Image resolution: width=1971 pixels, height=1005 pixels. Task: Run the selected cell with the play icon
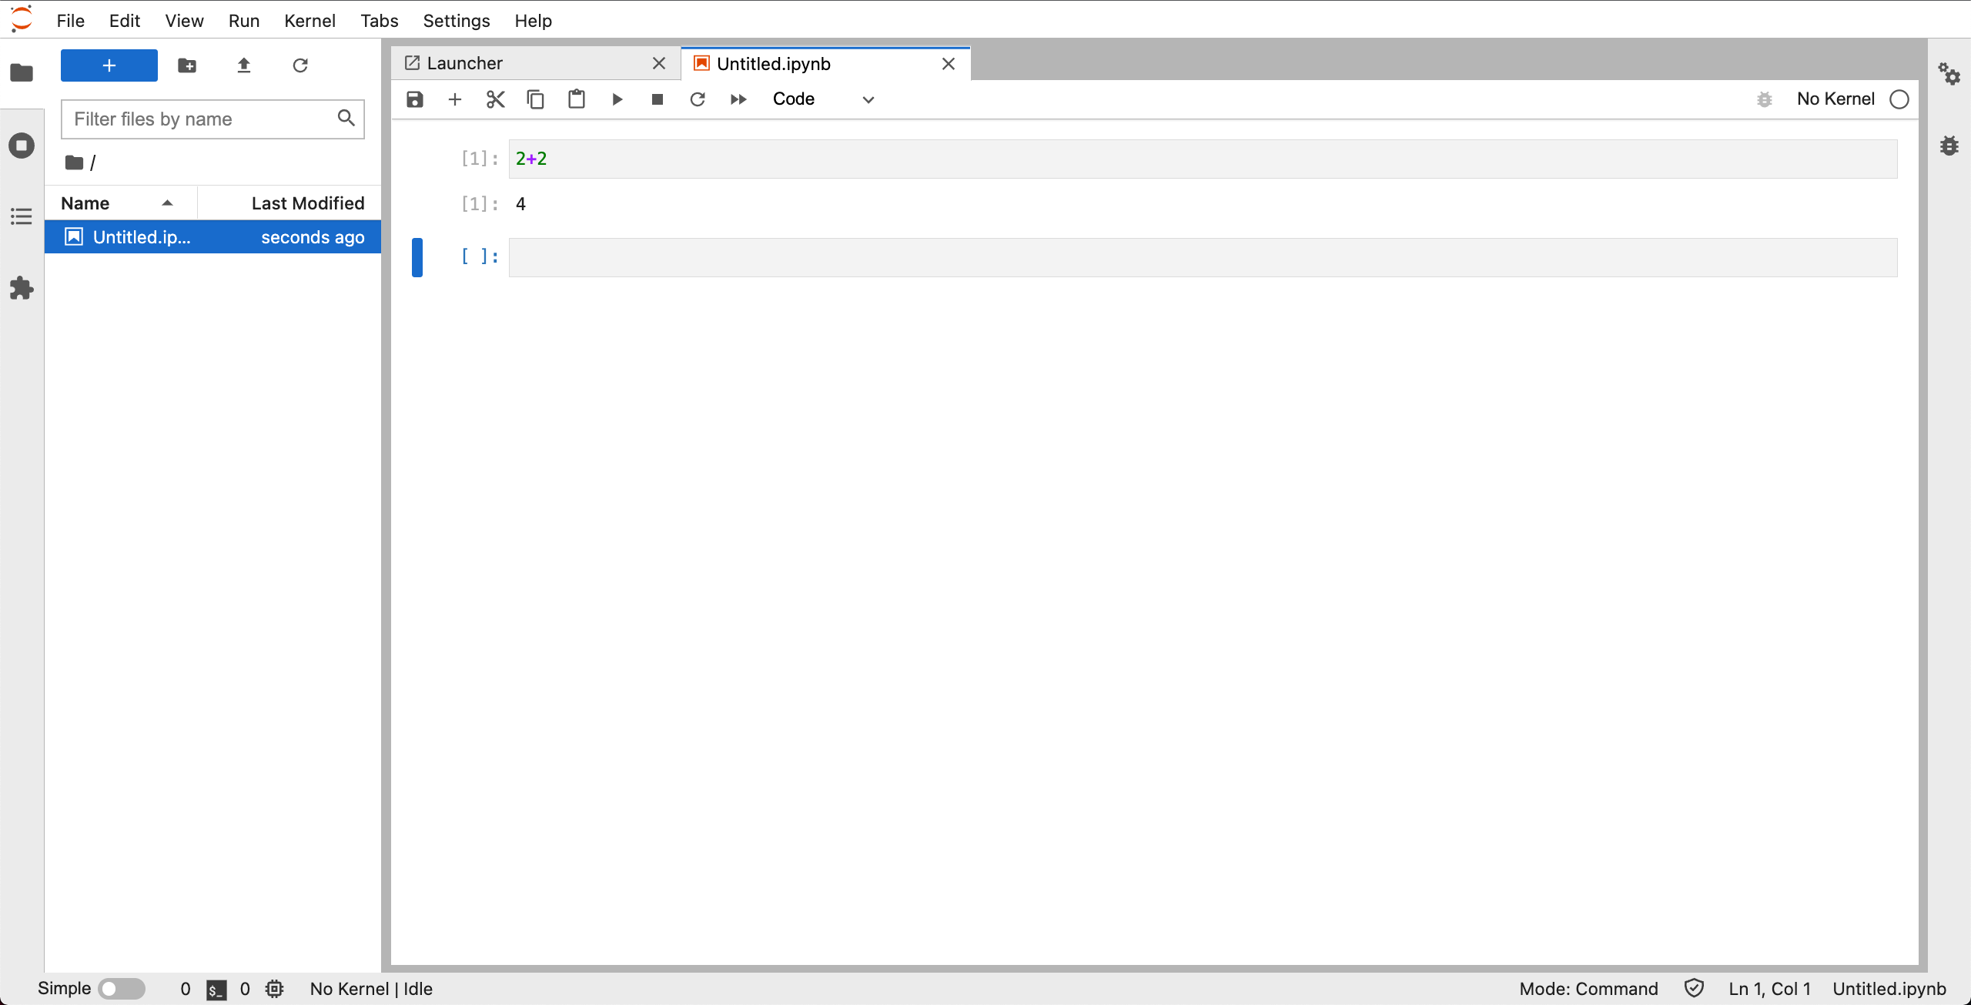coord(617,99)
